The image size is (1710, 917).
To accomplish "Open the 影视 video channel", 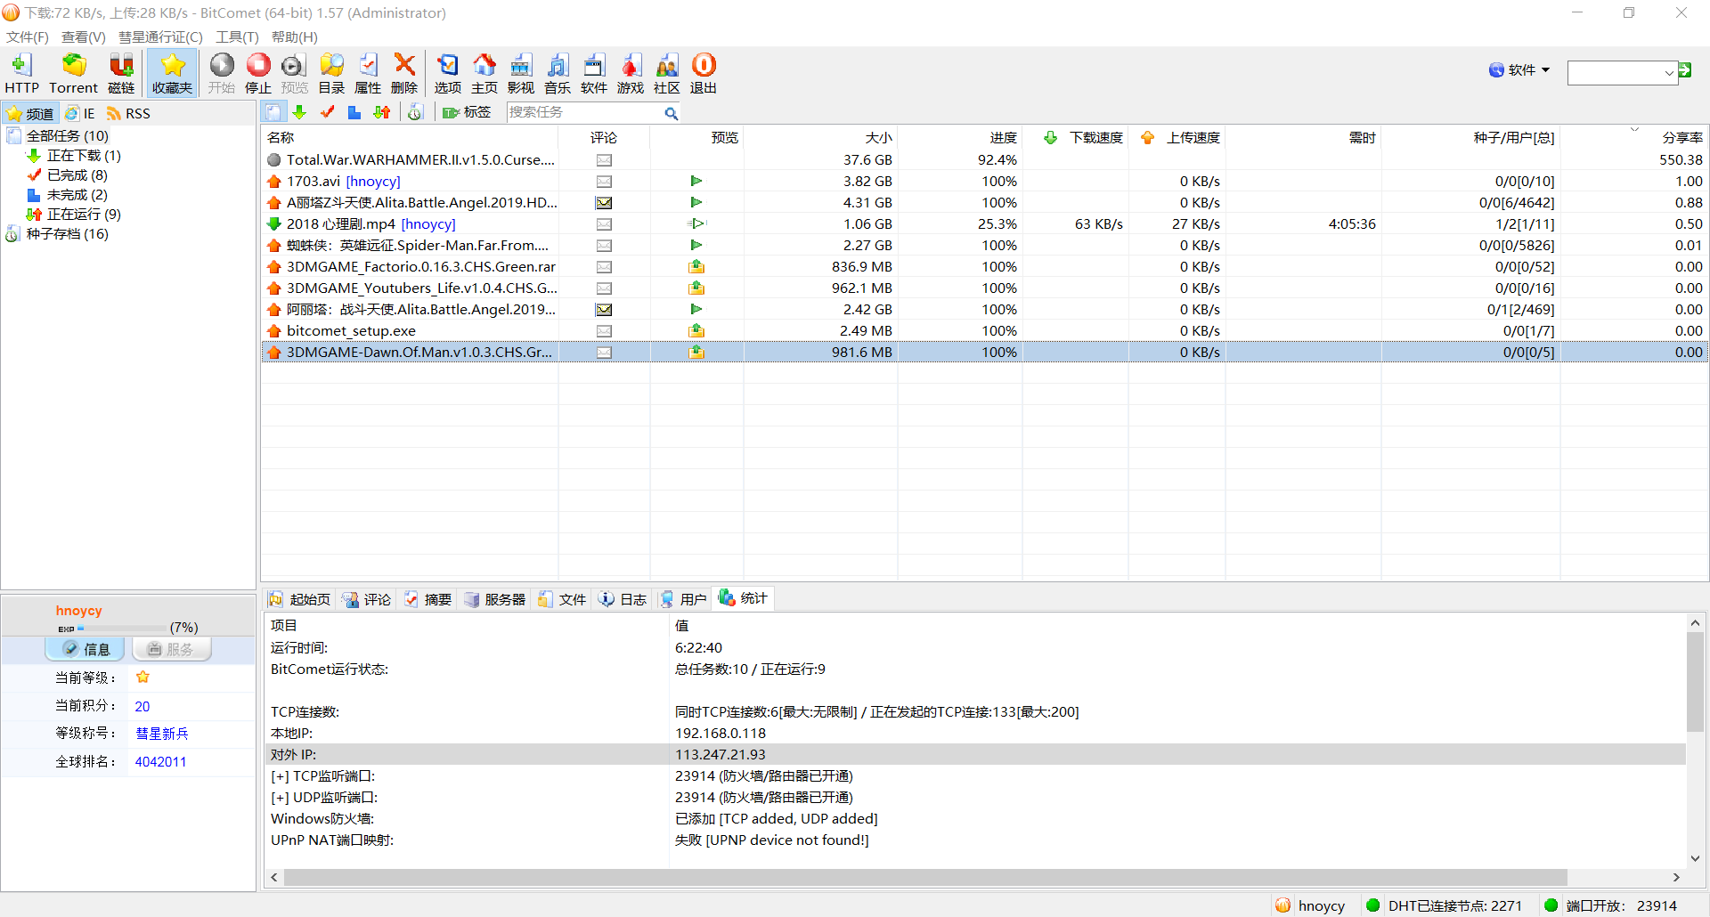I will tap(521, 74).
